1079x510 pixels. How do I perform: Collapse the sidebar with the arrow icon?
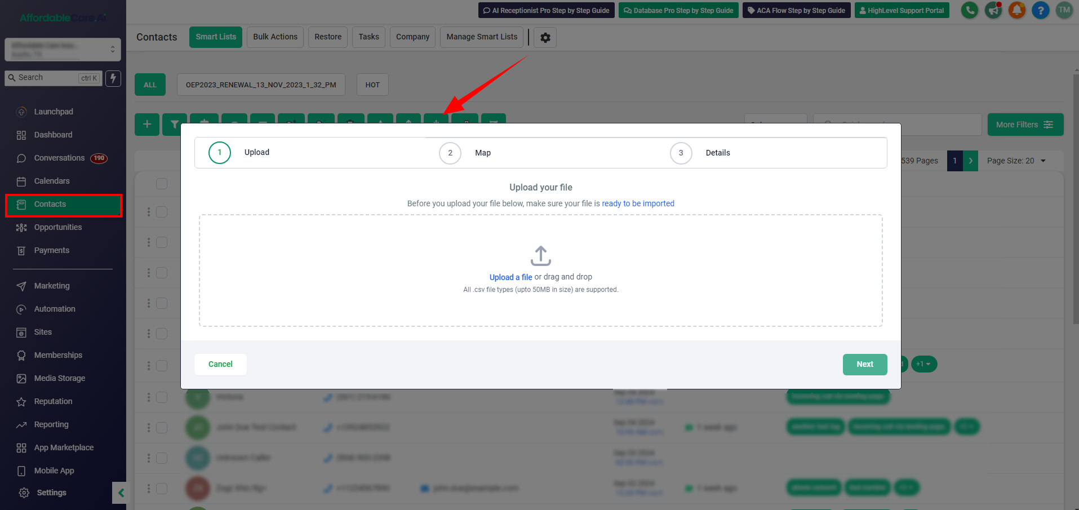[x=121, y=493]
